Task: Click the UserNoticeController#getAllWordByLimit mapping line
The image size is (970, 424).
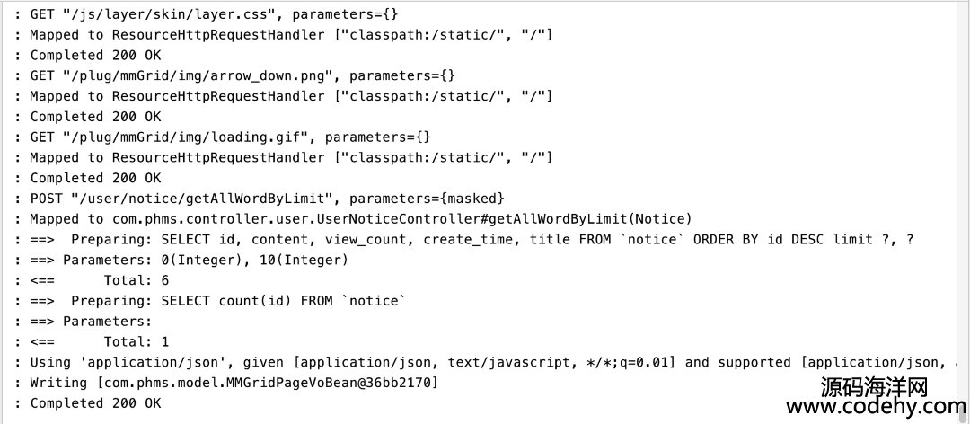Action: (353, 219)
